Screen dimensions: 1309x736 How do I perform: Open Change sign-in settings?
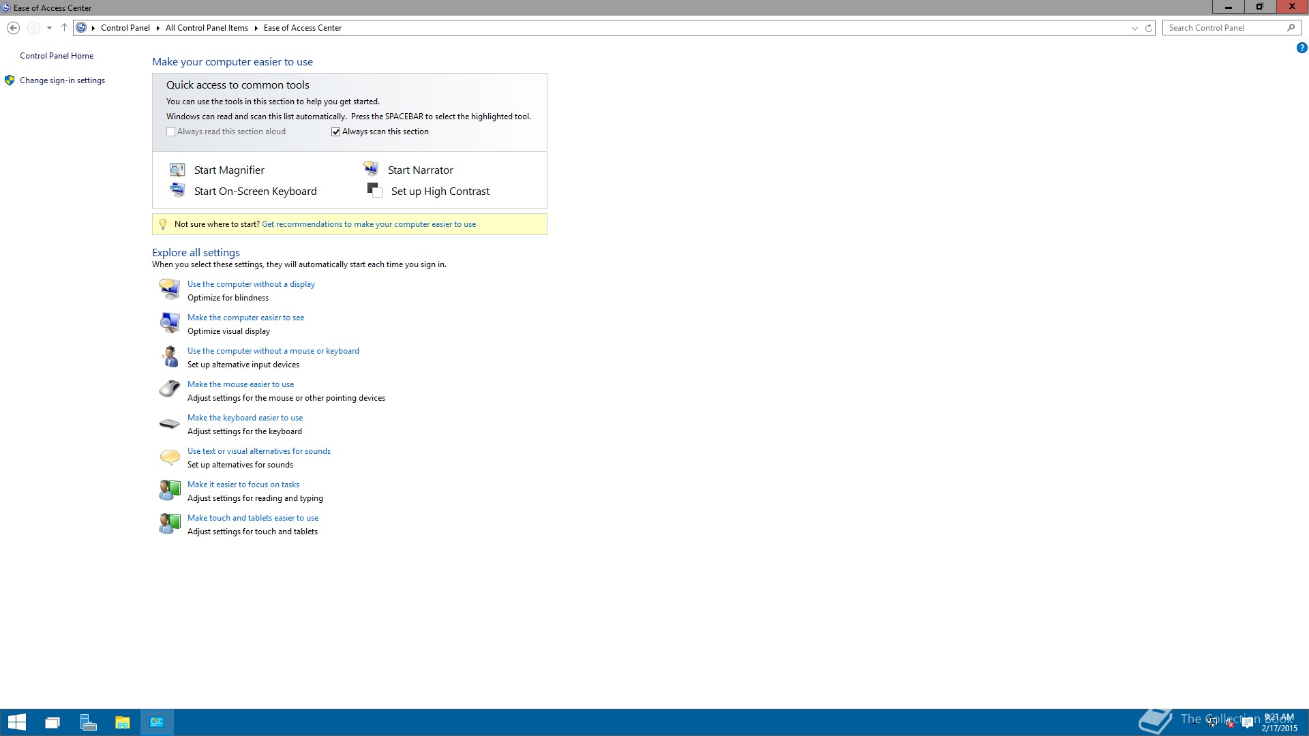pos(62,80)
